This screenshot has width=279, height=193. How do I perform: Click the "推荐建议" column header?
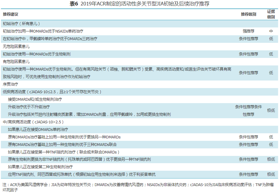pos(11,14)
